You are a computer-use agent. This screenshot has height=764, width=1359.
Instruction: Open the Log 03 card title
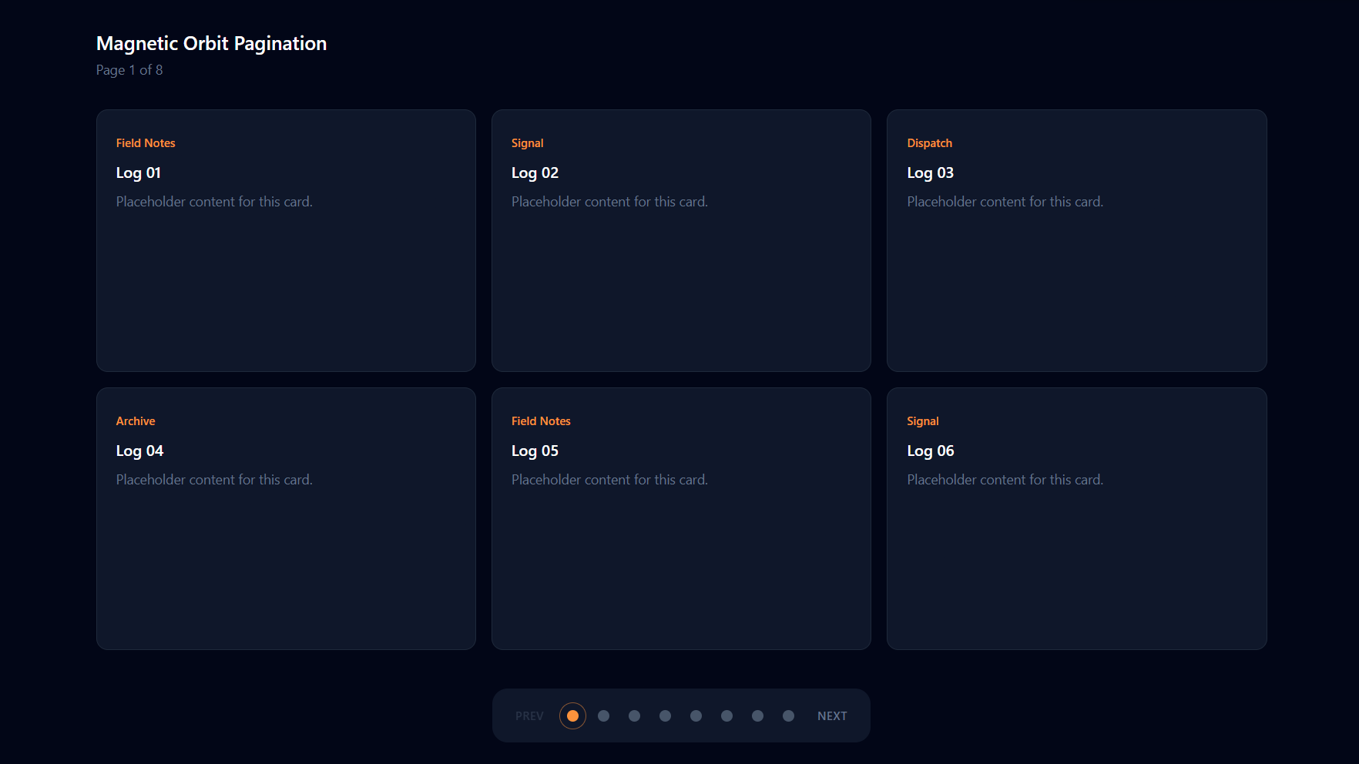930,173
